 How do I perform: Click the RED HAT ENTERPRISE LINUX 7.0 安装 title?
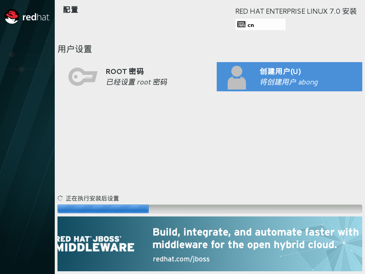coord(296,11)
